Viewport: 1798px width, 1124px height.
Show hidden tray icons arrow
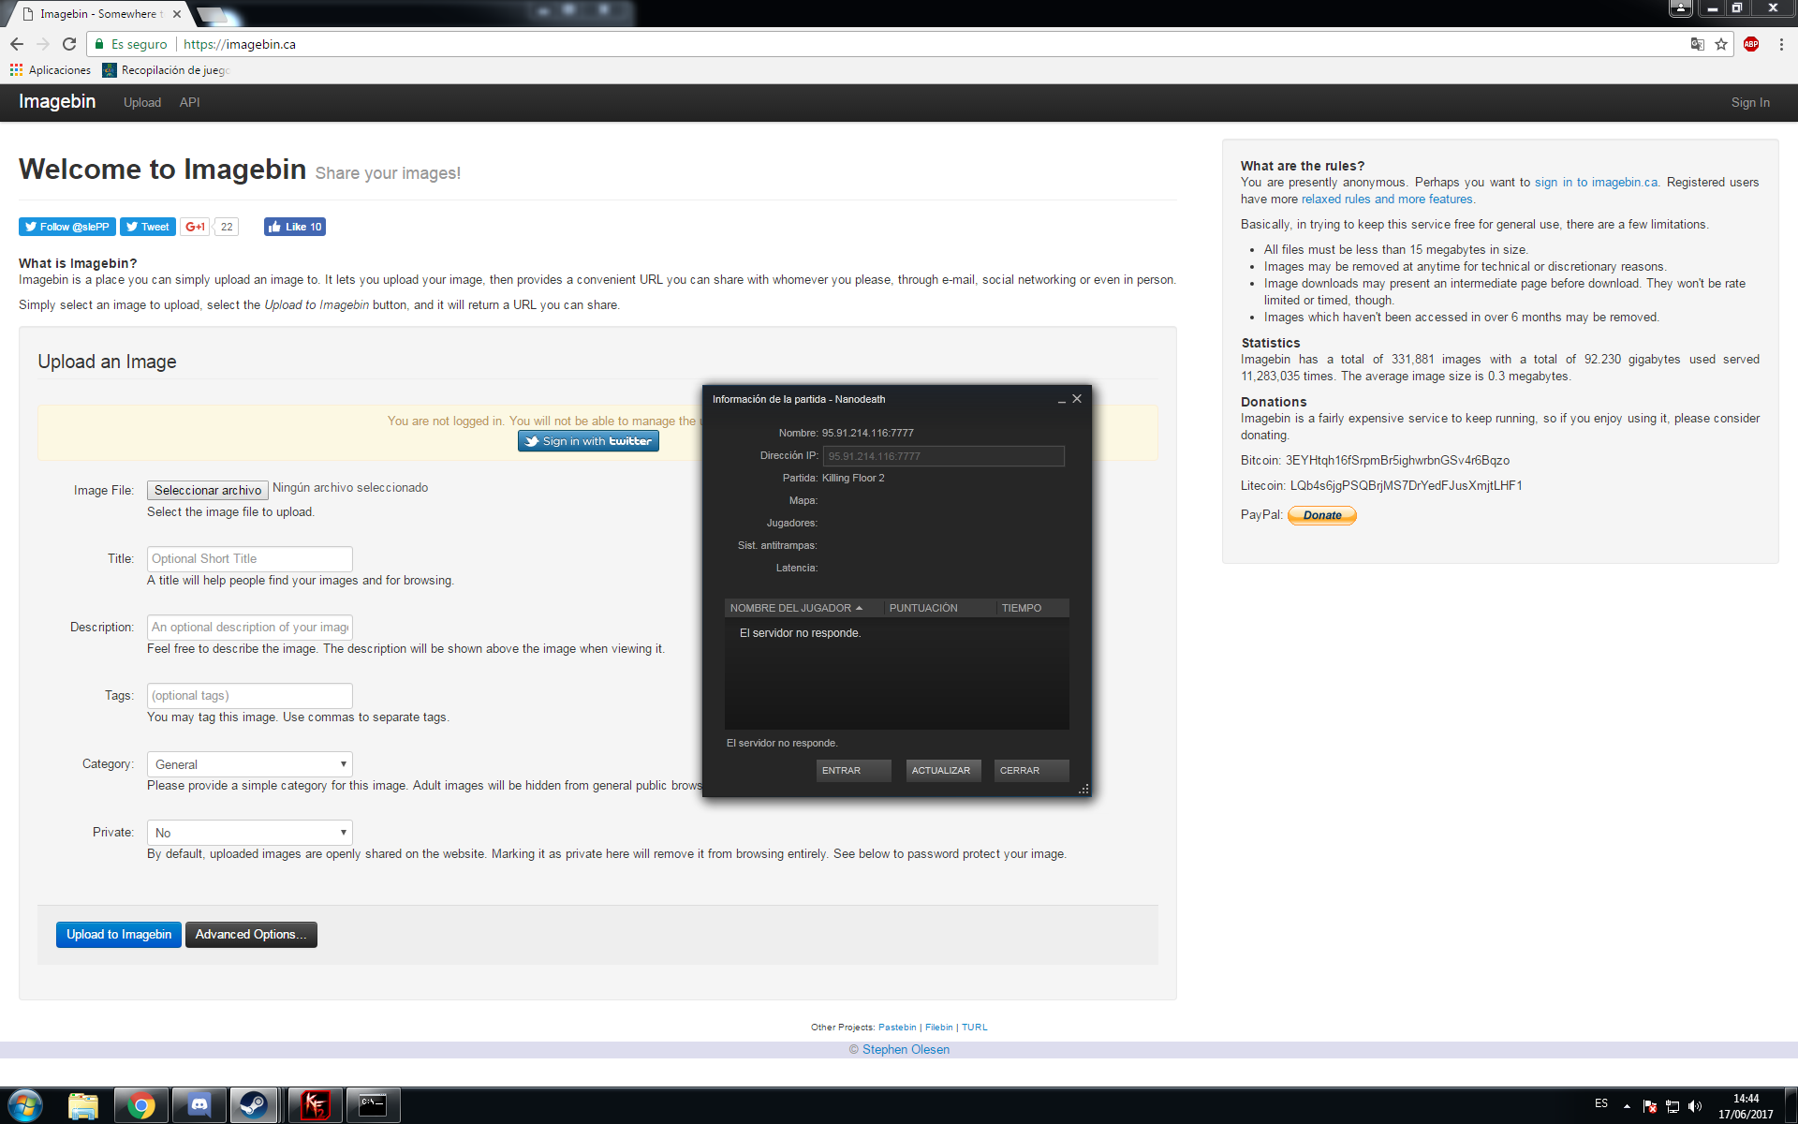(x=1627, y=1106)
